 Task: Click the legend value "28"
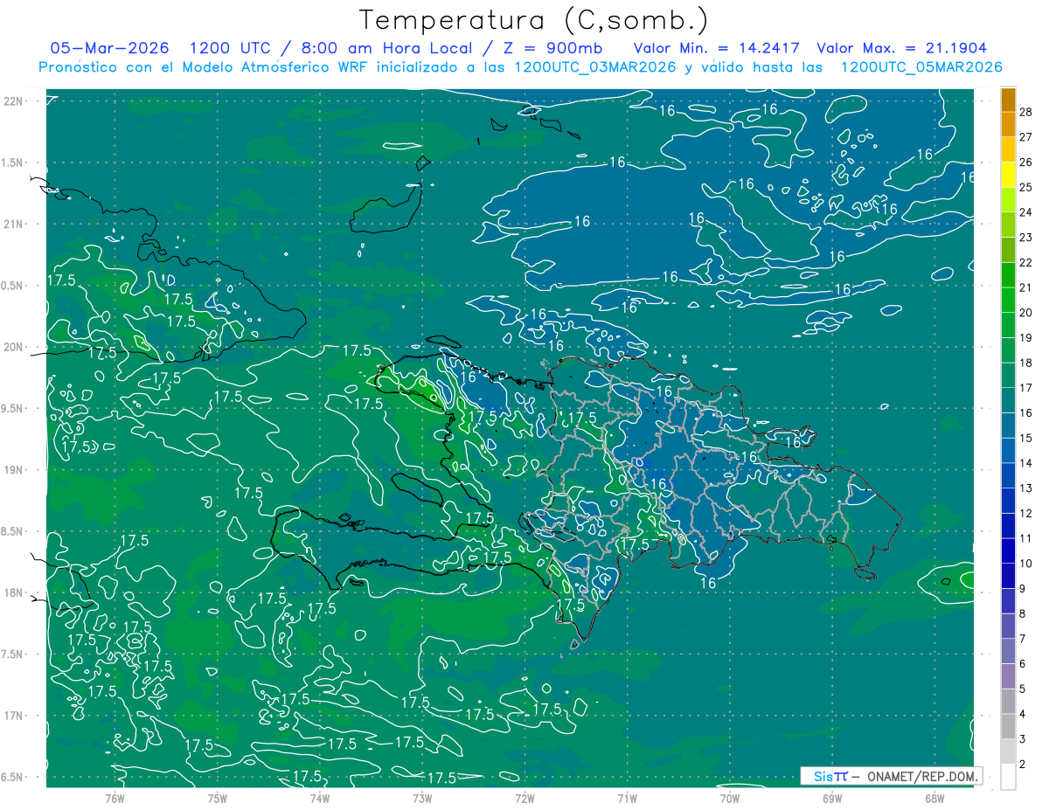[1025, 112]
